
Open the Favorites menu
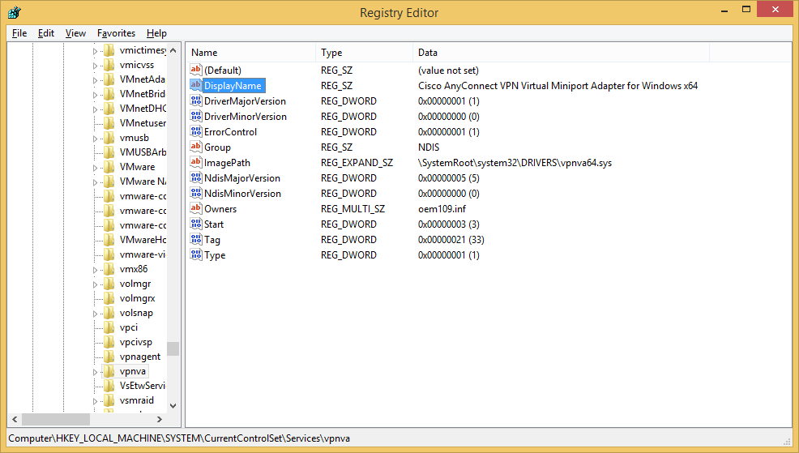point(116,33)
